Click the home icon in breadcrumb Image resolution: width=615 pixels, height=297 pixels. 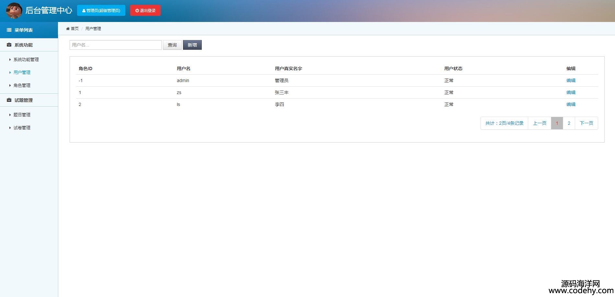click(68, 29)
